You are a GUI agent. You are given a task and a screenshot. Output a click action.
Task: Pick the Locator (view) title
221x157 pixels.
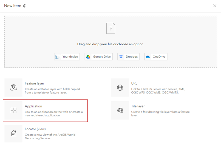pos(35,129)
